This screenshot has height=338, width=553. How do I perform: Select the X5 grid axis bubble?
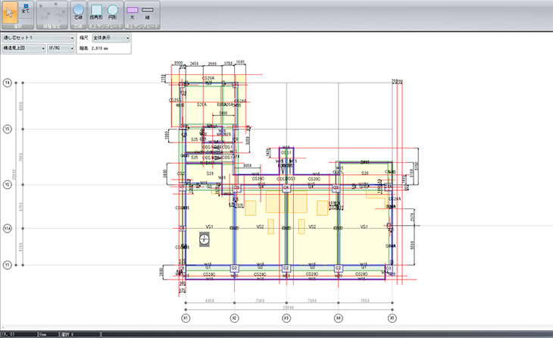pos(392,318)
